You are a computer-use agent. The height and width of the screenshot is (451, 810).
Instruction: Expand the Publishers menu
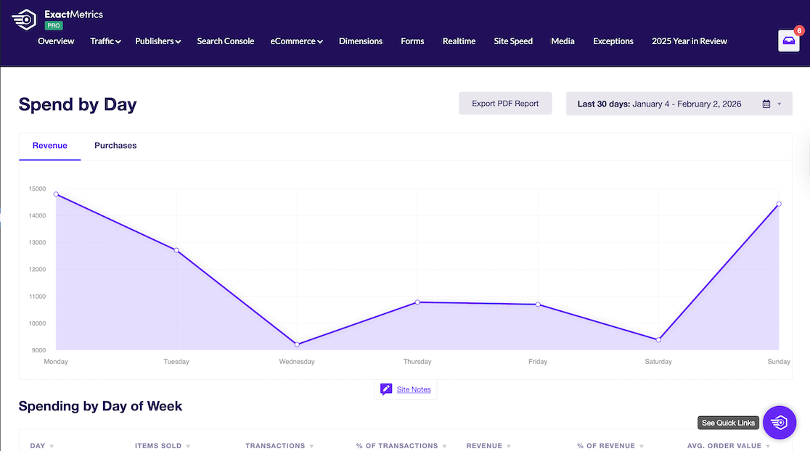(x=157, y=41)
